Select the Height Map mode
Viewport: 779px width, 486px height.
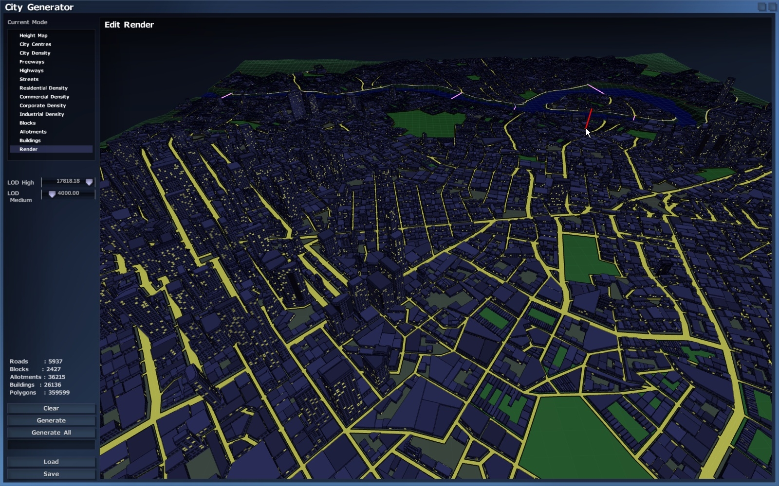click(34, 35)
